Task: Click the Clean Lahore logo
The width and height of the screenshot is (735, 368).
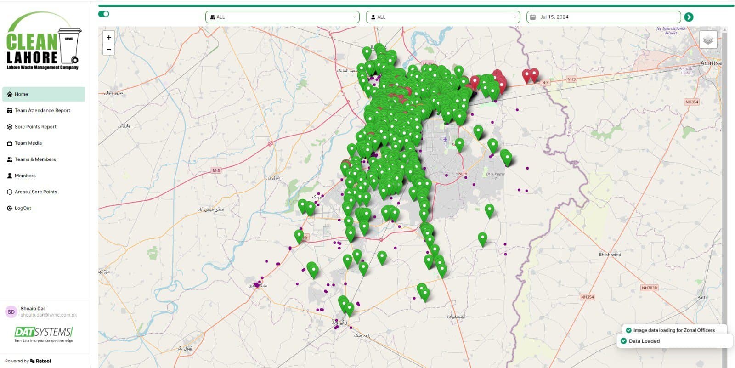Action: point(43,42)
